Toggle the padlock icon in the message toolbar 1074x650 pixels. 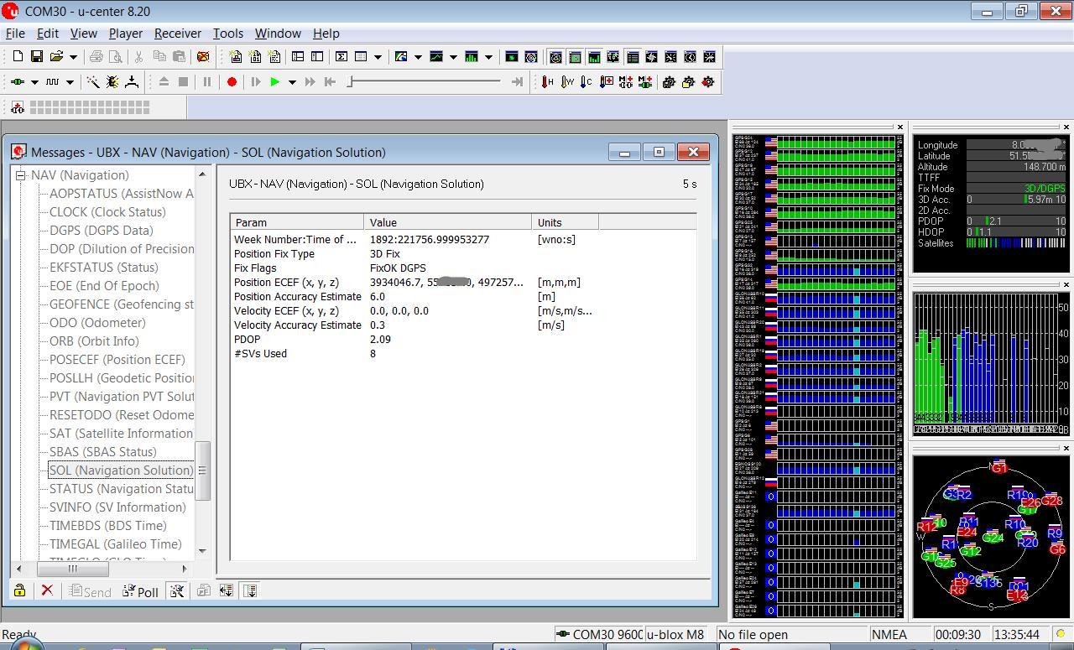pos(18,591)
